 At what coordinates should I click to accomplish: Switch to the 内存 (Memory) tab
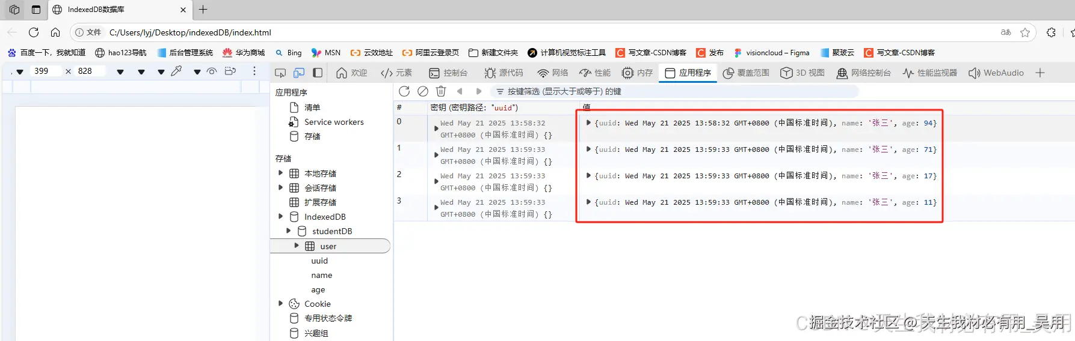(x=637, y=73)
